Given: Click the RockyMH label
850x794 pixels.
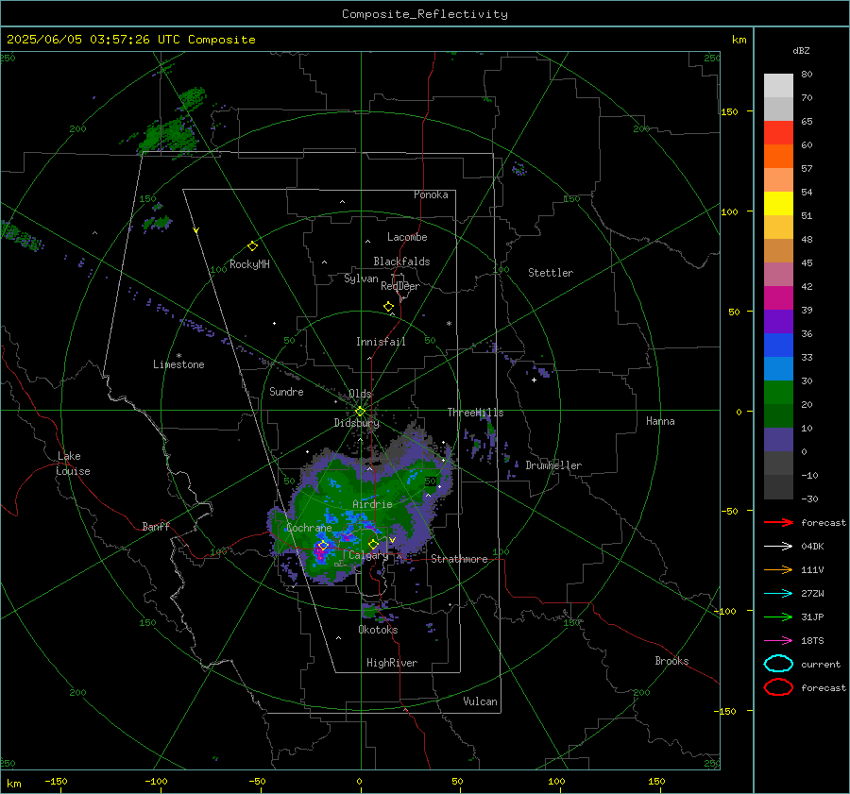Looking at the screenshot, I should click(x=249, y=264).
